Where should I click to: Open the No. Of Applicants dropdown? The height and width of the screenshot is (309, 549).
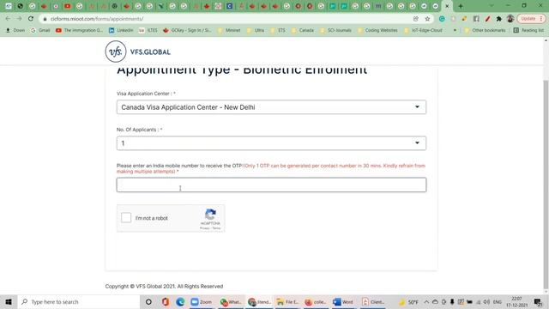click(271, 143)
